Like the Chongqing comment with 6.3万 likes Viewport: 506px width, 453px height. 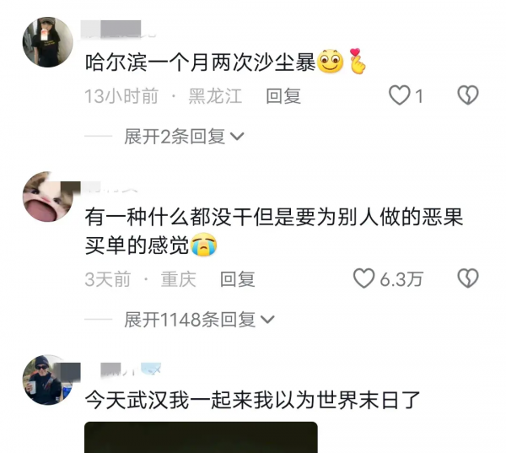363,278
